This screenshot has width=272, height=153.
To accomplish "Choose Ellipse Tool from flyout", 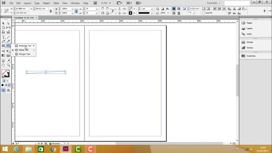I will point(24,50).
